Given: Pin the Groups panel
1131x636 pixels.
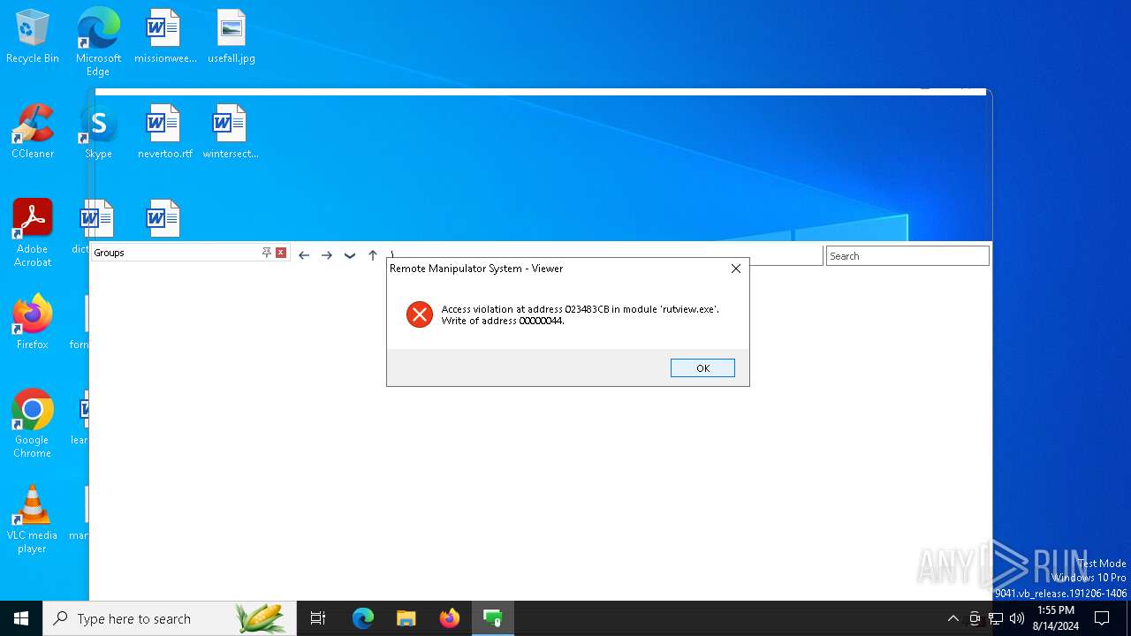Looking at the screenshot, I should (266, 253).
